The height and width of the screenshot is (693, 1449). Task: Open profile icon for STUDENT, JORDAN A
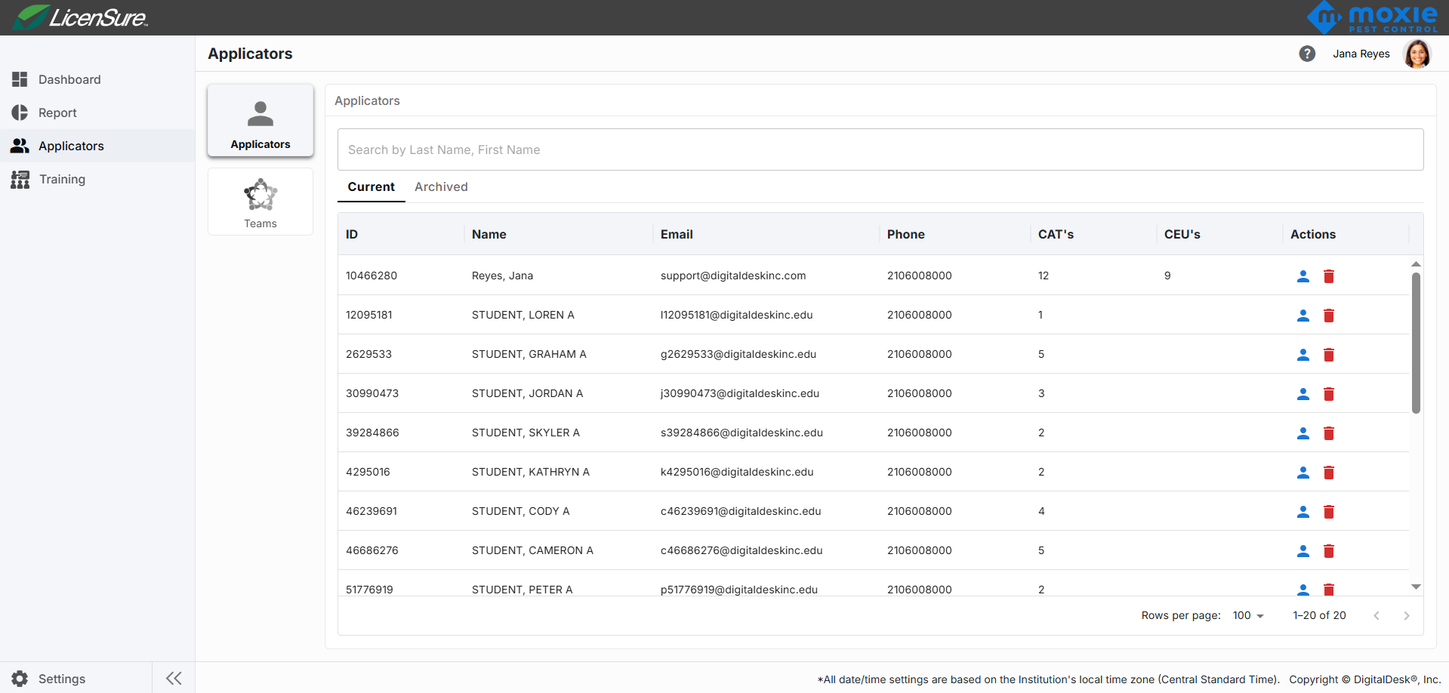1303,394
